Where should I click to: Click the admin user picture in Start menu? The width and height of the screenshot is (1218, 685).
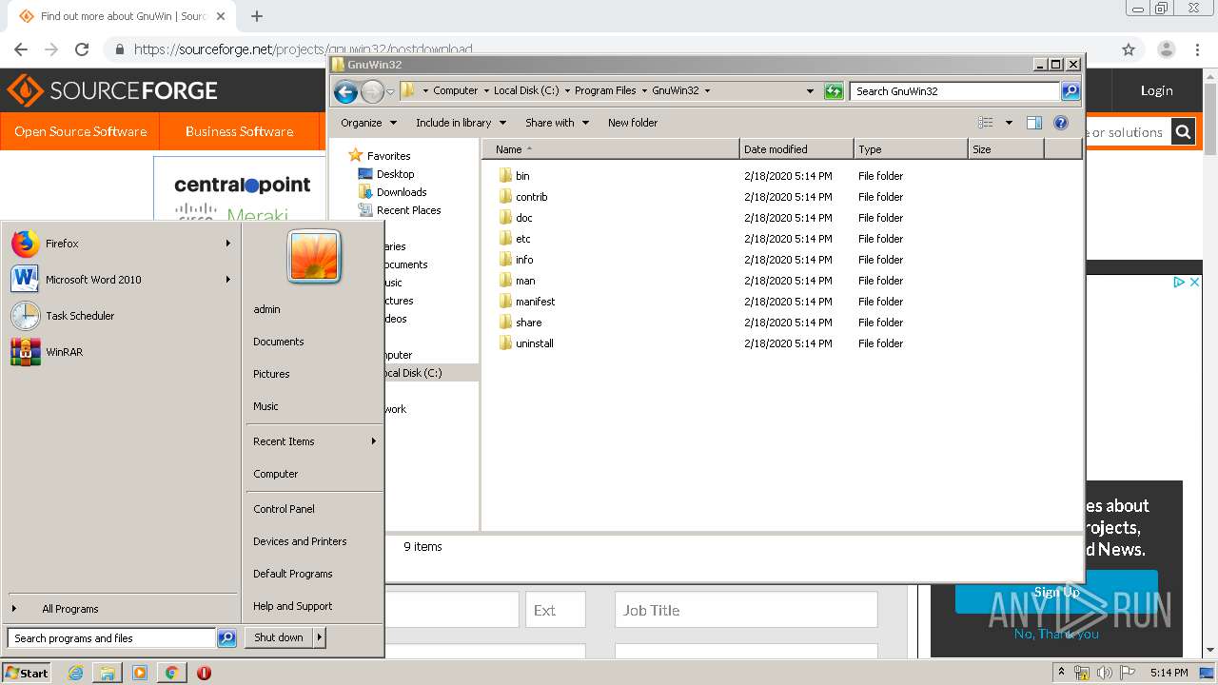point(314,256)
